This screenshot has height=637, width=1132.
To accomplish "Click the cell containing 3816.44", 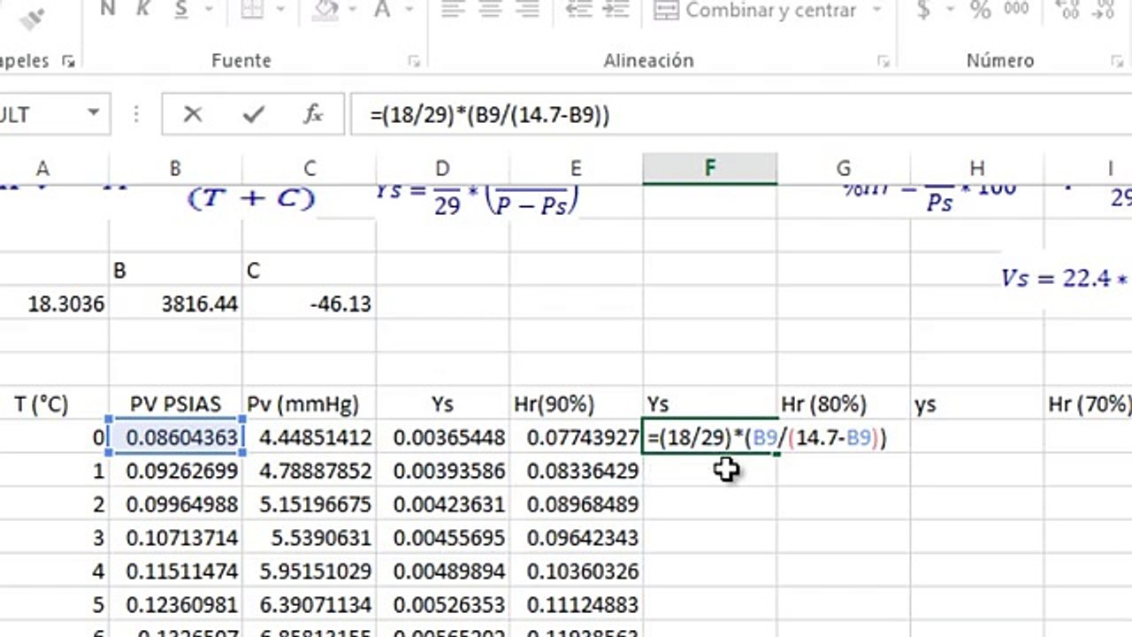I will coord(175,304).
